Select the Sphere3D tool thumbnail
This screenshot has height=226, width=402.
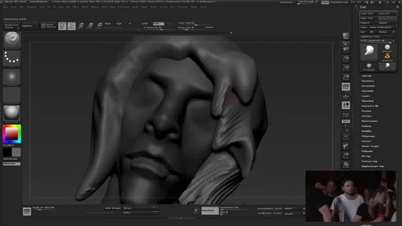(388, 48)
